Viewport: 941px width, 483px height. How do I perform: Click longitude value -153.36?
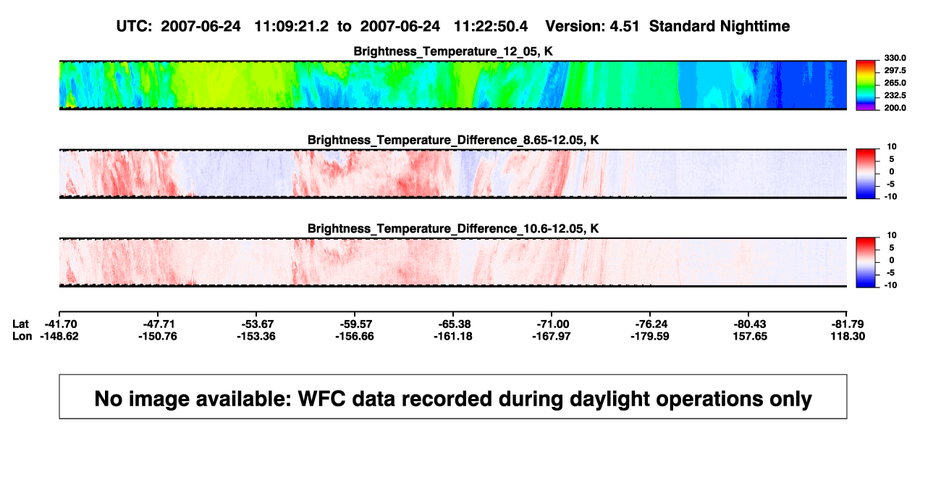tap(256, 336)
